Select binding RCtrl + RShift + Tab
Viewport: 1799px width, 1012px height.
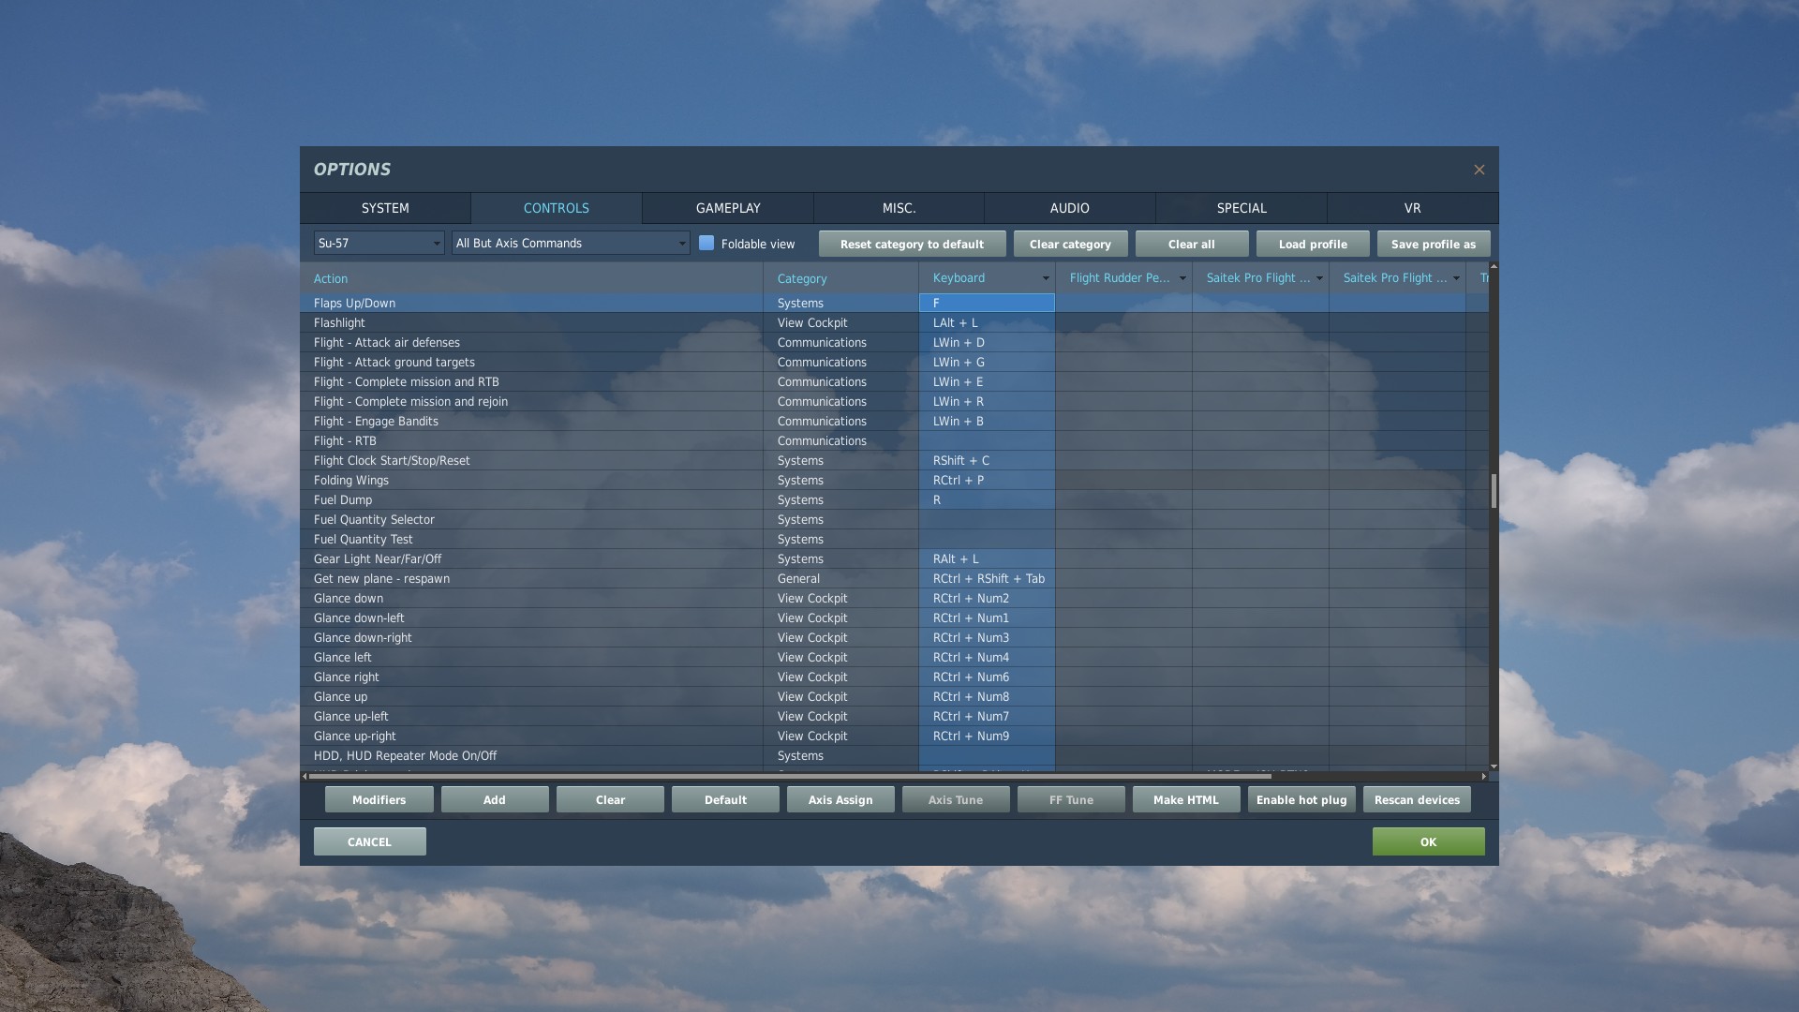[987, 578]
